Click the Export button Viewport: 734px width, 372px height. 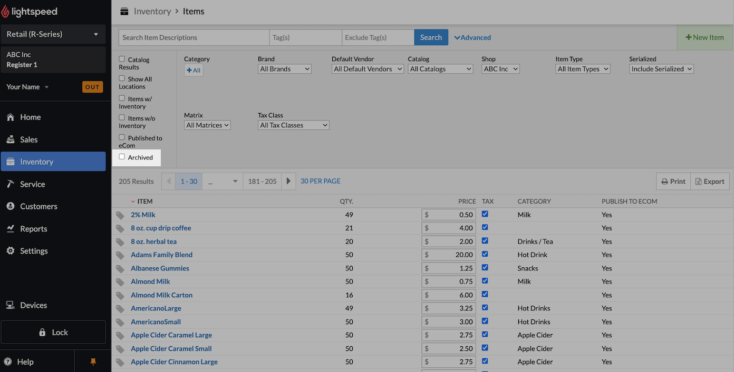click(x=710, y=181)
